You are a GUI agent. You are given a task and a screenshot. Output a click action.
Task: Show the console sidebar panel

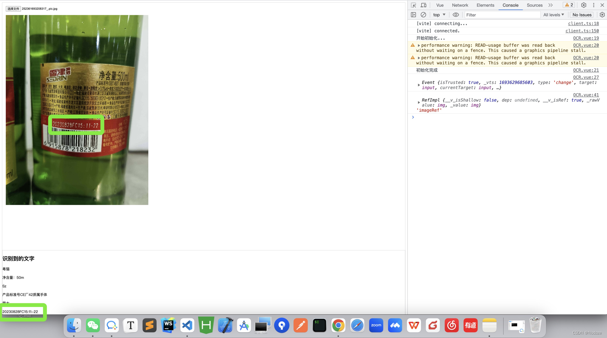click(414, 15)
